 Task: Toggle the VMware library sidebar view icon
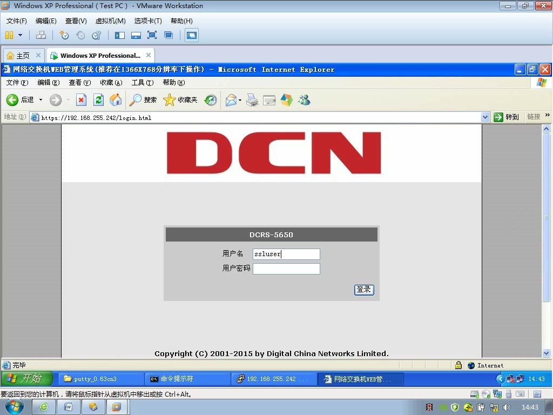[120, 35]
